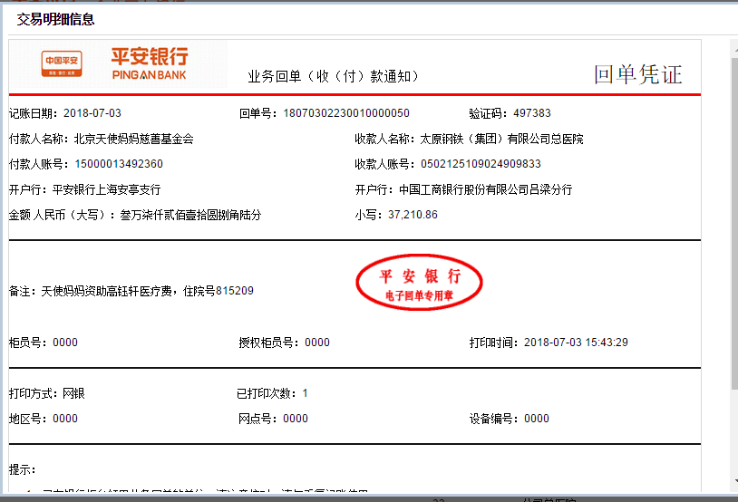Viewport: 738px width, 502px height.
Task: Click payee name 太原钢铁（集团）有限公司总医院
Action: click(x=501, y=139)
